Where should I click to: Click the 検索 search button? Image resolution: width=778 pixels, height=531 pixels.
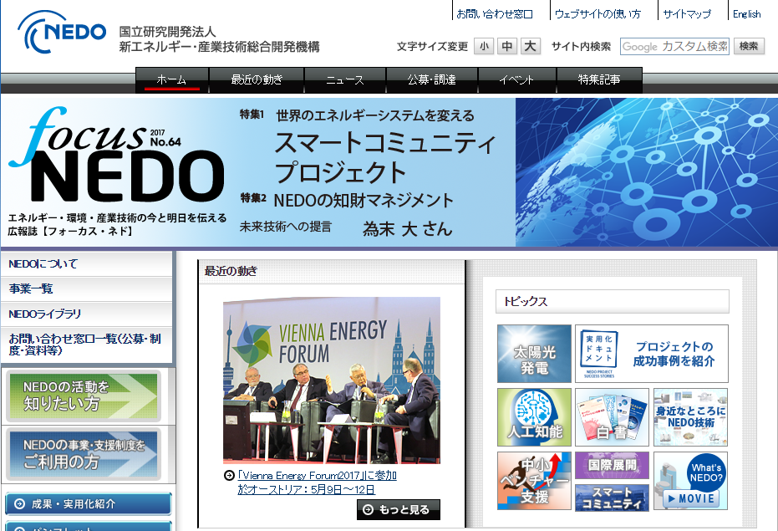[749, 46]
